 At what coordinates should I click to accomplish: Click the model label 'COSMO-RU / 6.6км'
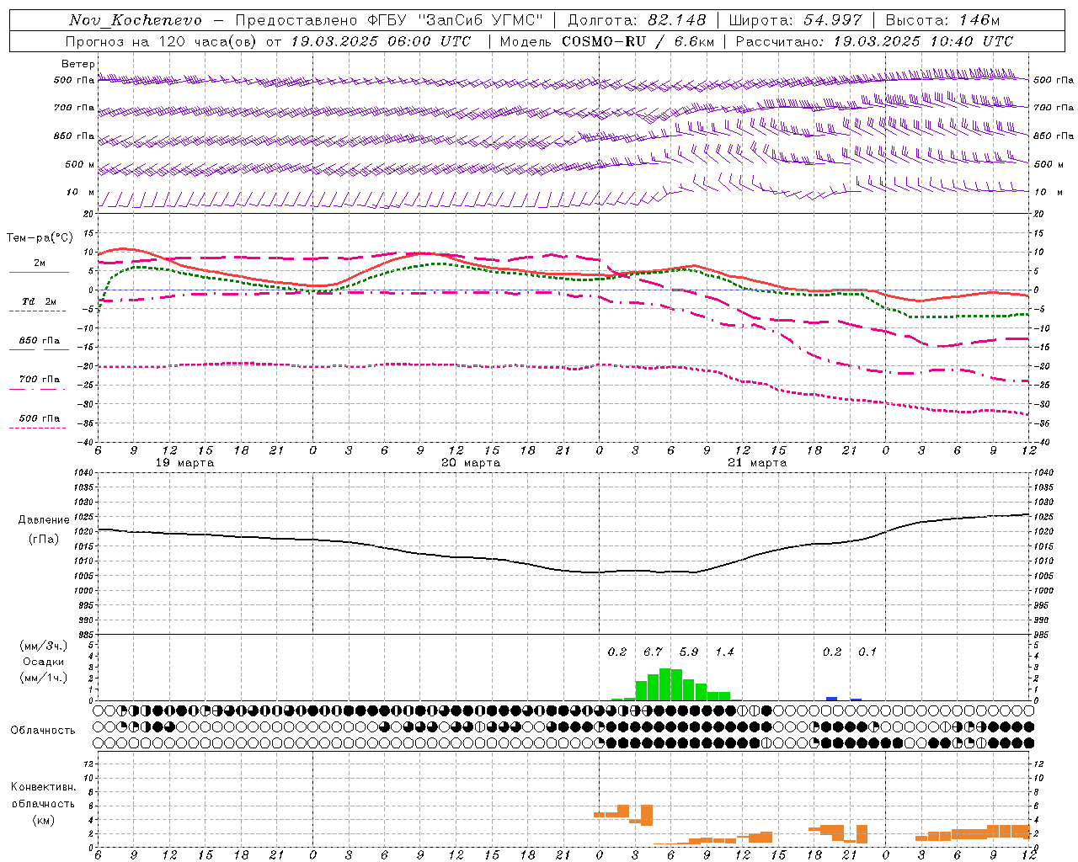click(x=638, y=41)
